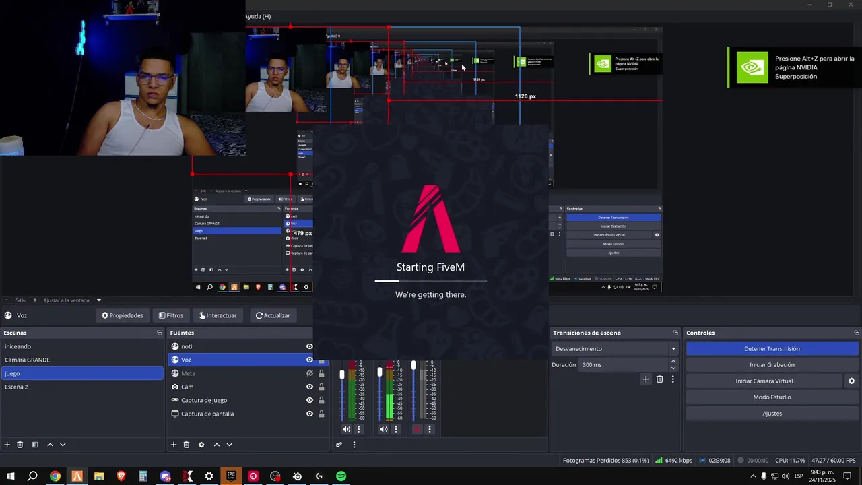Image resolution: width=862 pixels, height=485 pixels.
Task: Open Google Chrome from the taskbar
Action: click(55, 476)
